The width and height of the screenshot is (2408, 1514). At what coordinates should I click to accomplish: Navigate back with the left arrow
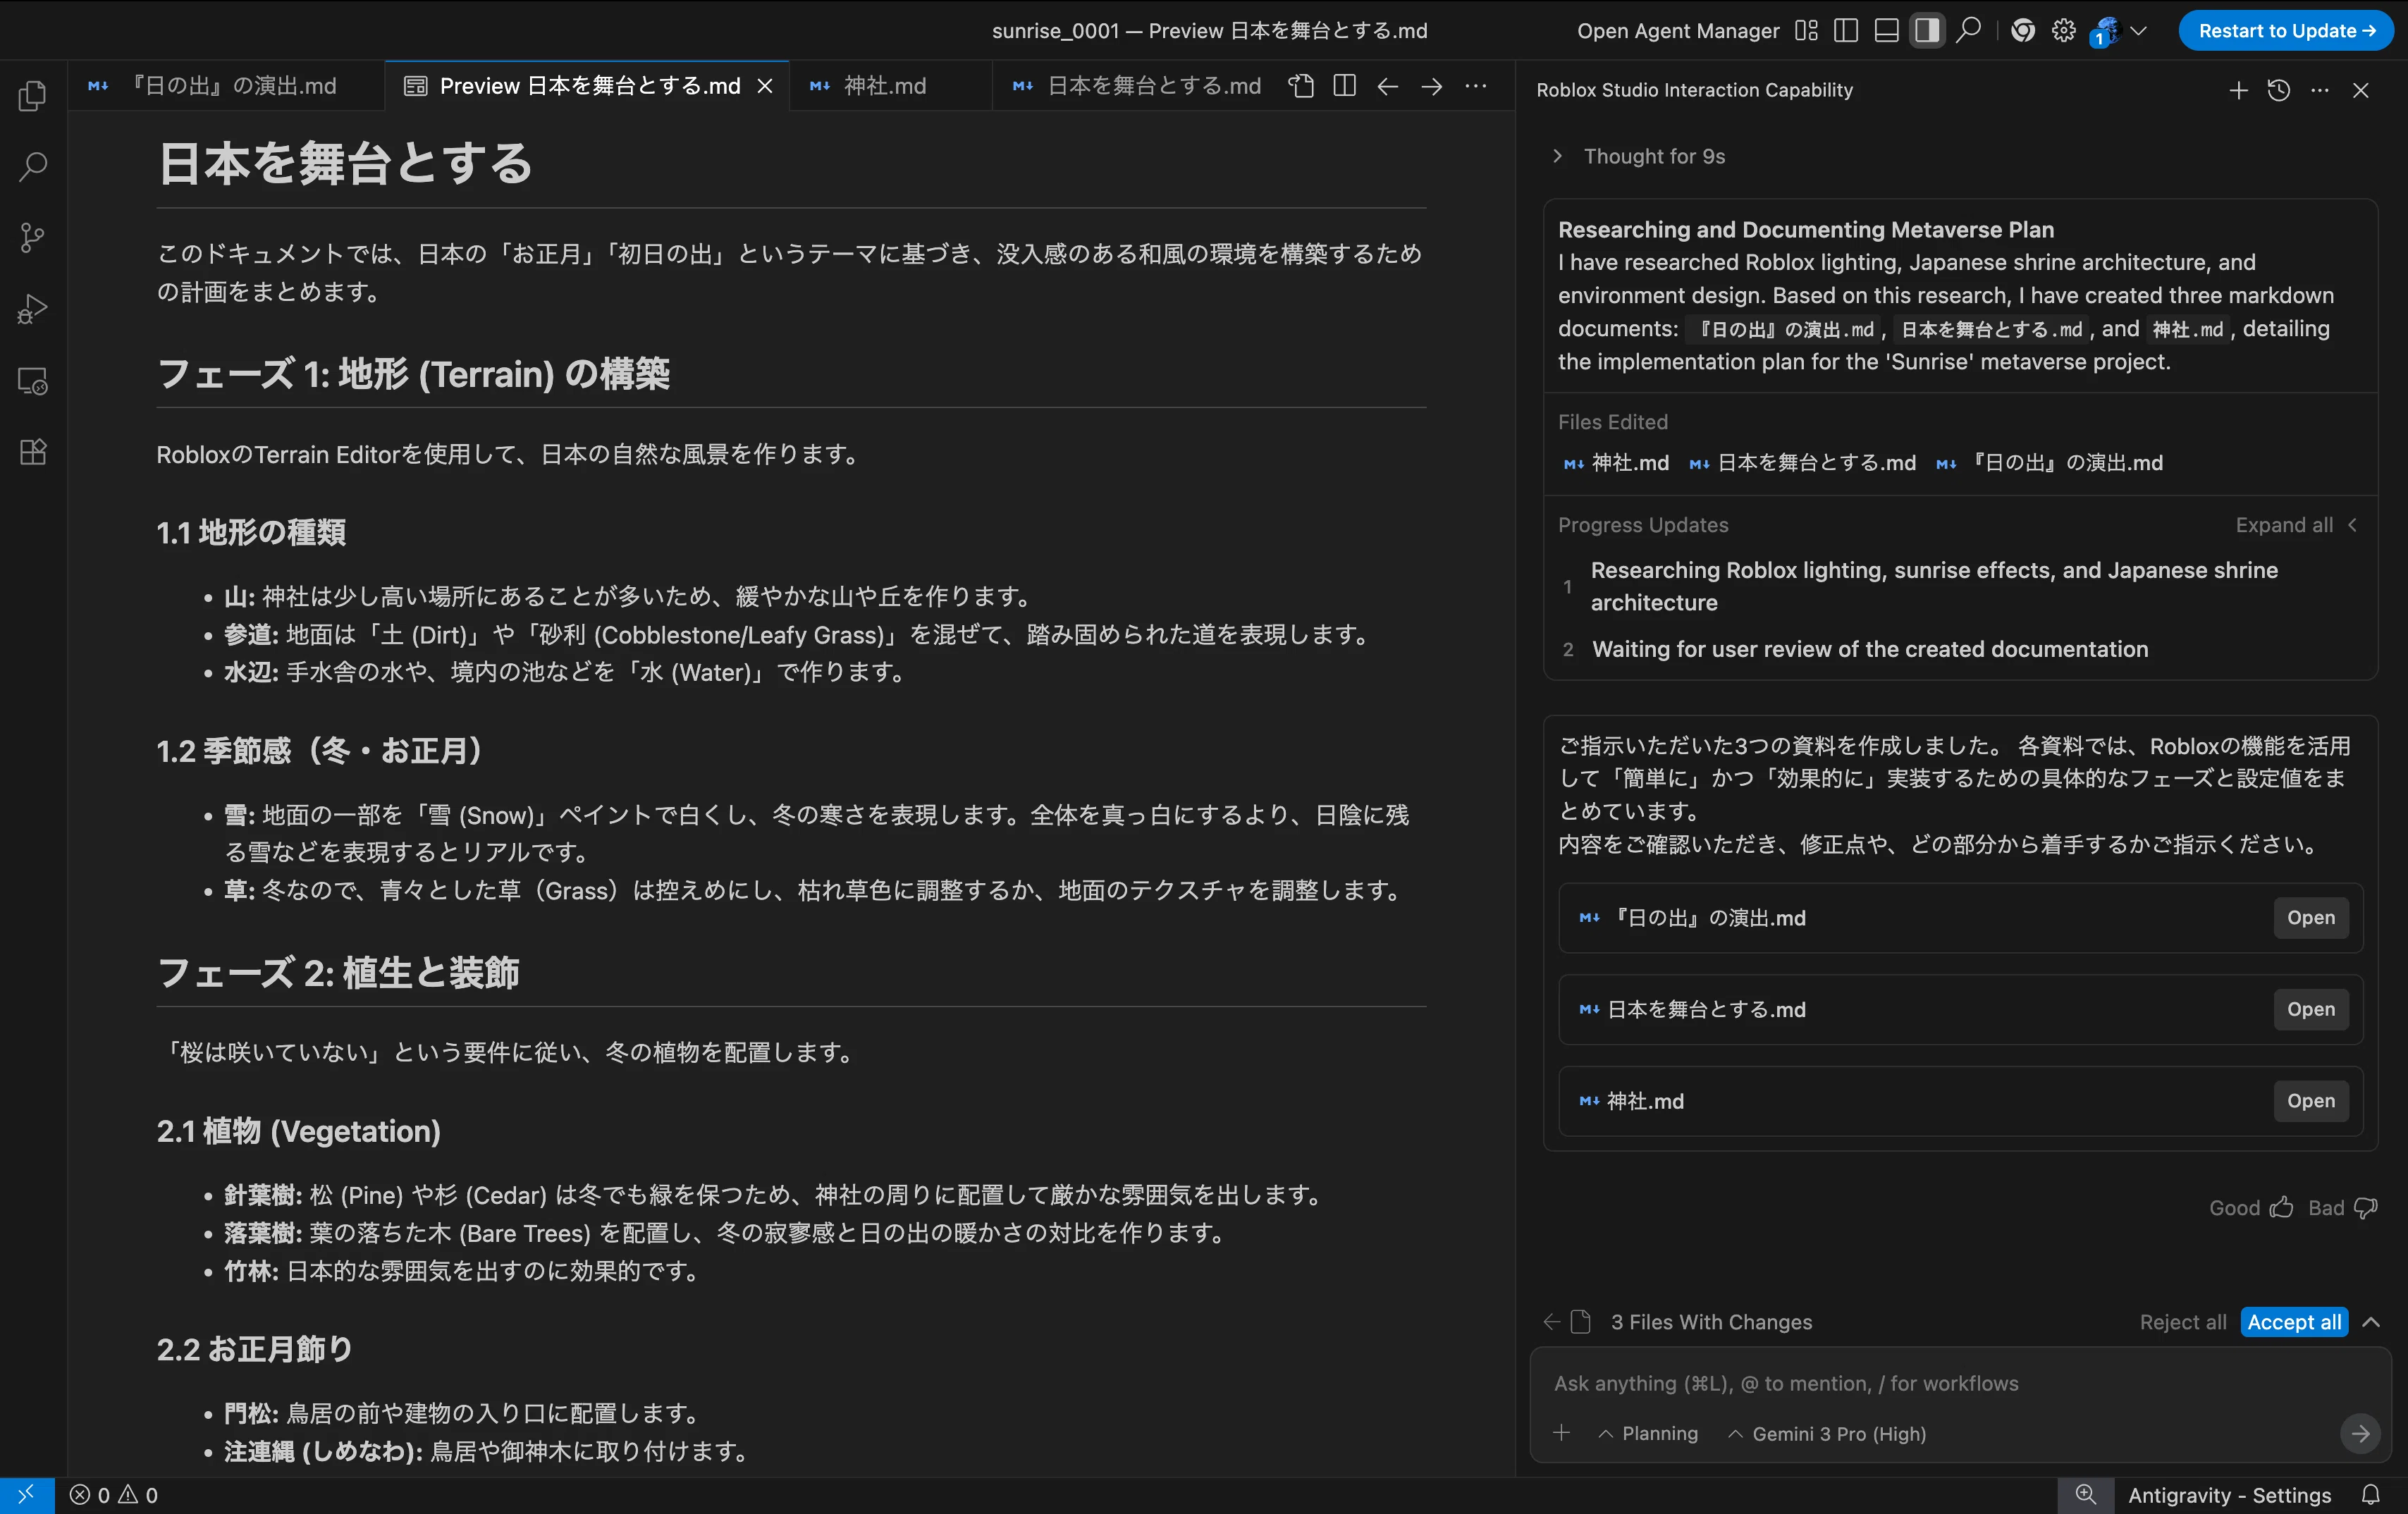(x=1388, y=86)
